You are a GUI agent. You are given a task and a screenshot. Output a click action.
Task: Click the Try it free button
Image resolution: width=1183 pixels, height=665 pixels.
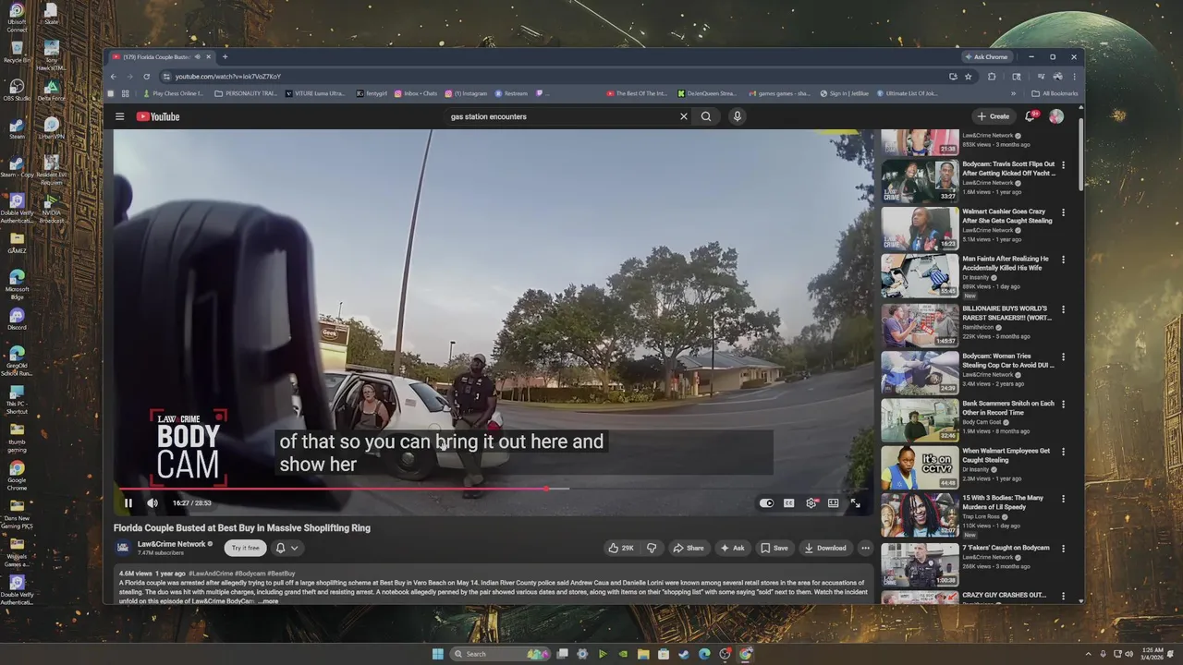point(246,548)
